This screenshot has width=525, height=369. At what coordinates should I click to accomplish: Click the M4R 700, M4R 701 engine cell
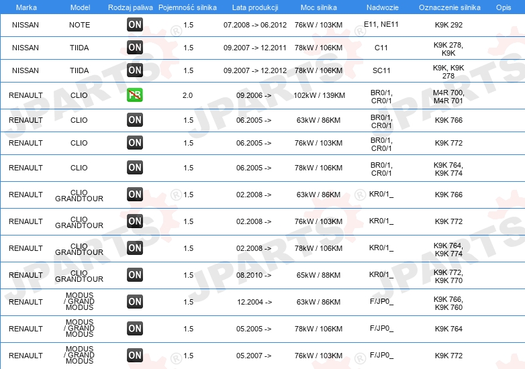click(x=448, y=97)
